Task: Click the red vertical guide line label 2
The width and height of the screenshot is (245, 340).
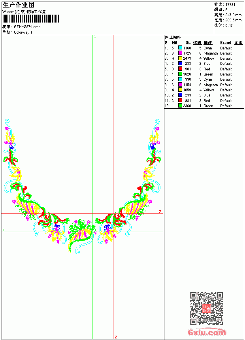Action: (x=116, y=337)
